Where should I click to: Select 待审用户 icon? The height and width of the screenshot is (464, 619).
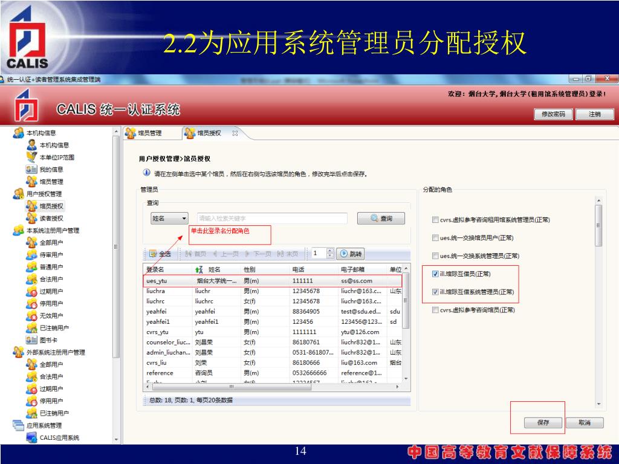coord(31,255)
